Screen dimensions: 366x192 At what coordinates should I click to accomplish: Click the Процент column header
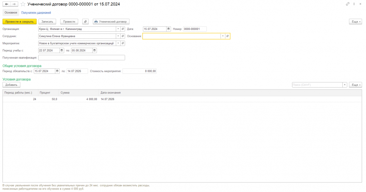coord(48,93)
